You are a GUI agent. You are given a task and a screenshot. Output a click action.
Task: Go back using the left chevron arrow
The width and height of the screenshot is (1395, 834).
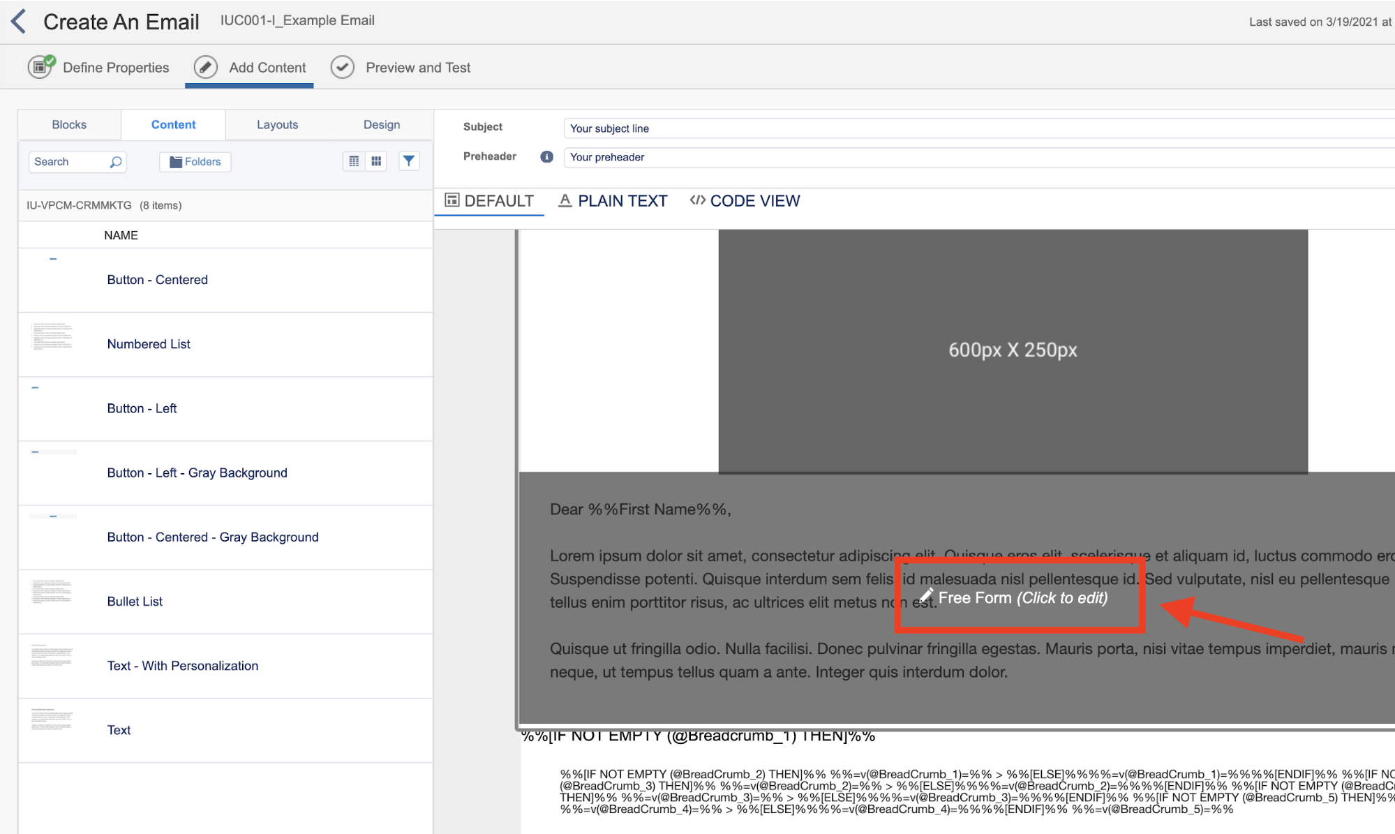pyautogui.click(x=19, y=21)
